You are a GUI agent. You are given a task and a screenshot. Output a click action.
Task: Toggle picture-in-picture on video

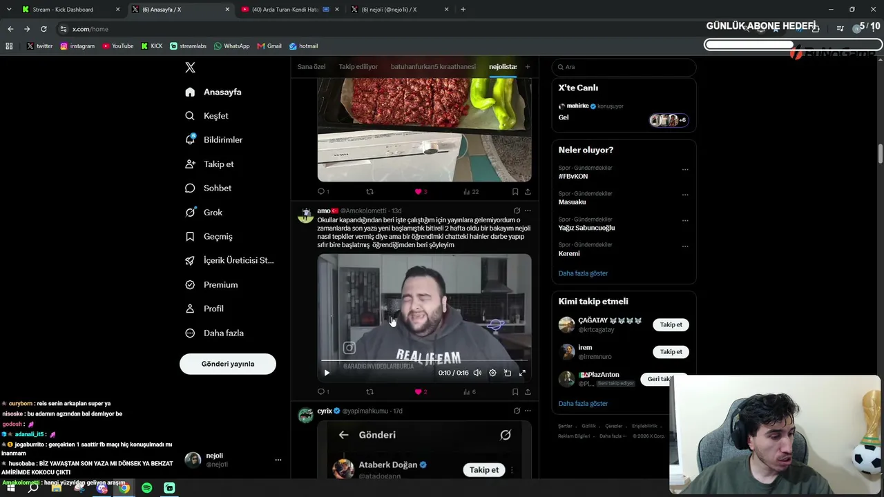[508, 373]
